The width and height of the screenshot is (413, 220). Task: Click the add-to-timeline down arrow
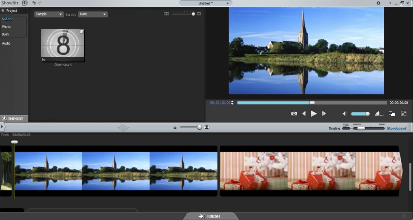pyautogui.click(x=123, y=127)
